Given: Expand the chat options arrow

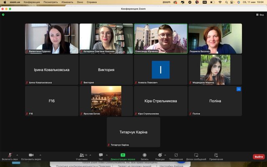Looking at the screenshot, I should point(107,154).
